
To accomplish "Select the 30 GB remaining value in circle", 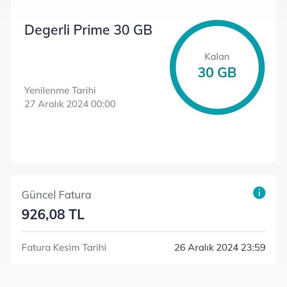I will click(x=217, y=72).
